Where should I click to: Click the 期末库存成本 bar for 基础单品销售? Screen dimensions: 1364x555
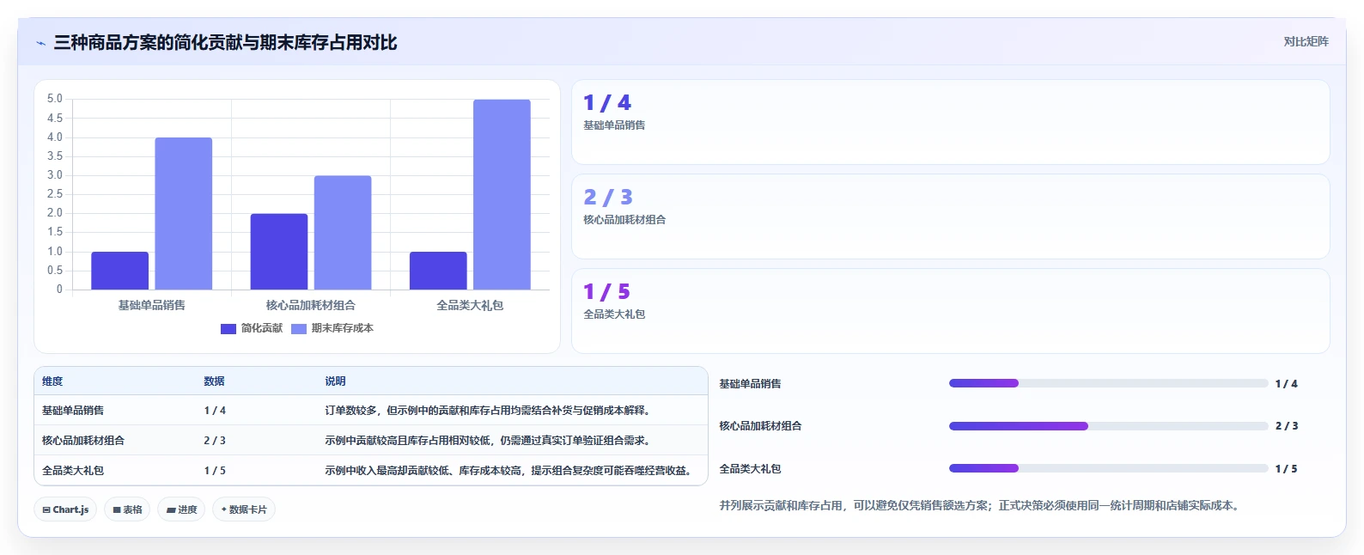tap(184, 214)
